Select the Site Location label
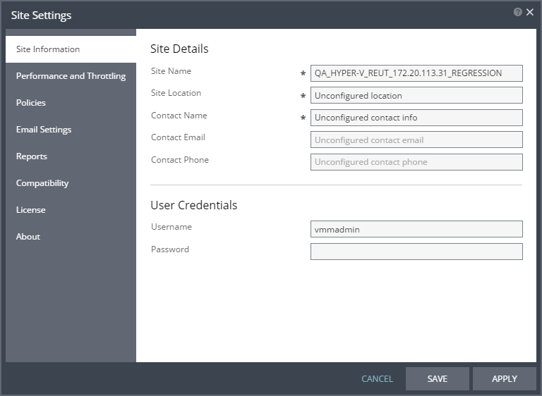This screenshot has height=396, width=542. pos(176,93)
